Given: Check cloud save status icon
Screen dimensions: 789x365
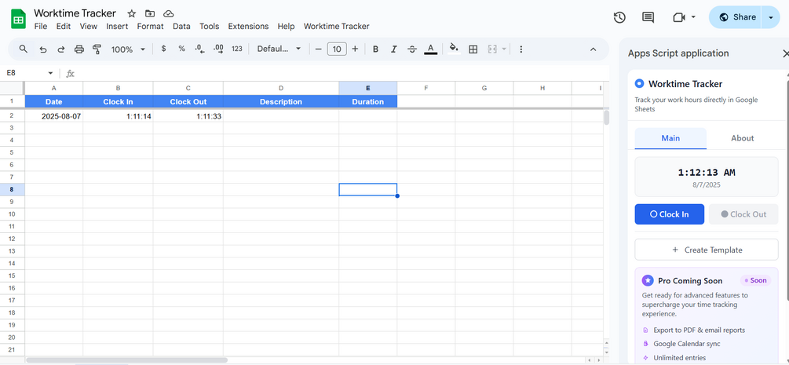Looking at the screenshot, I should [x=169, y=13].
